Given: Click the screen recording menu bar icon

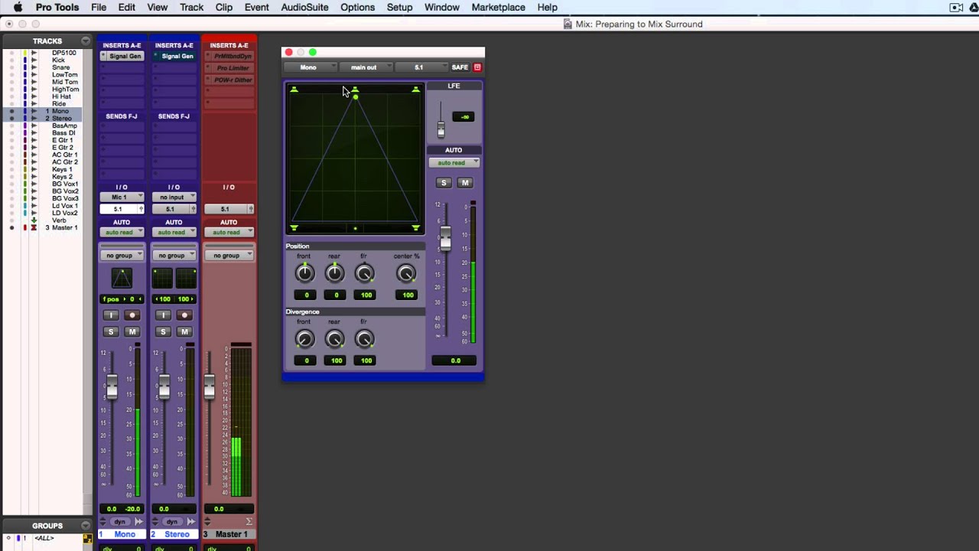Looking at the screenshot, I should [x=956, y=7].
